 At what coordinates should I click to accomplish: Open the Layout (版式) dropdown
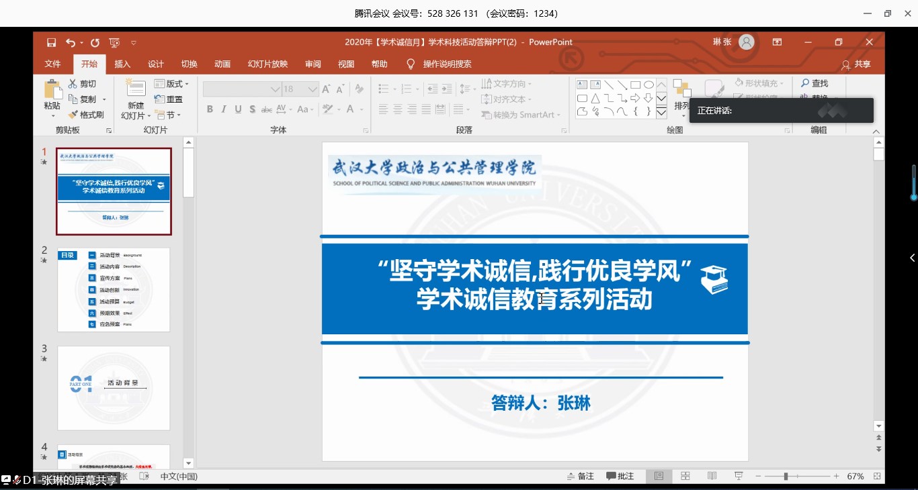click(x=171, y=84)
